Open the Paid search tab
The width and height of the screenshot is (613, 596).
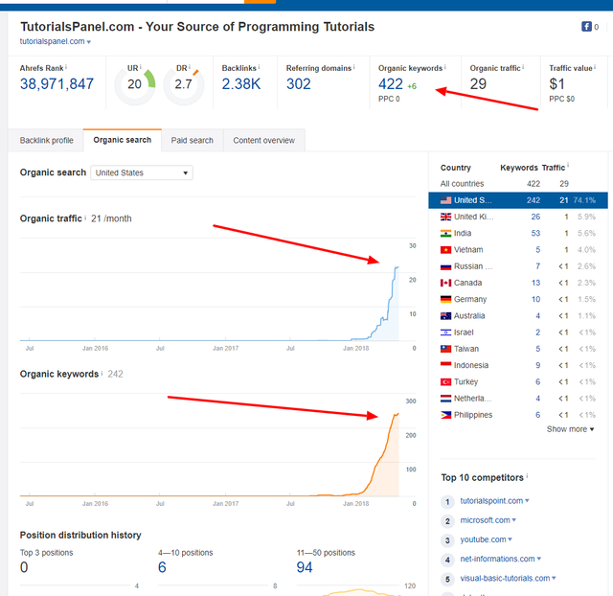(192, 140)
